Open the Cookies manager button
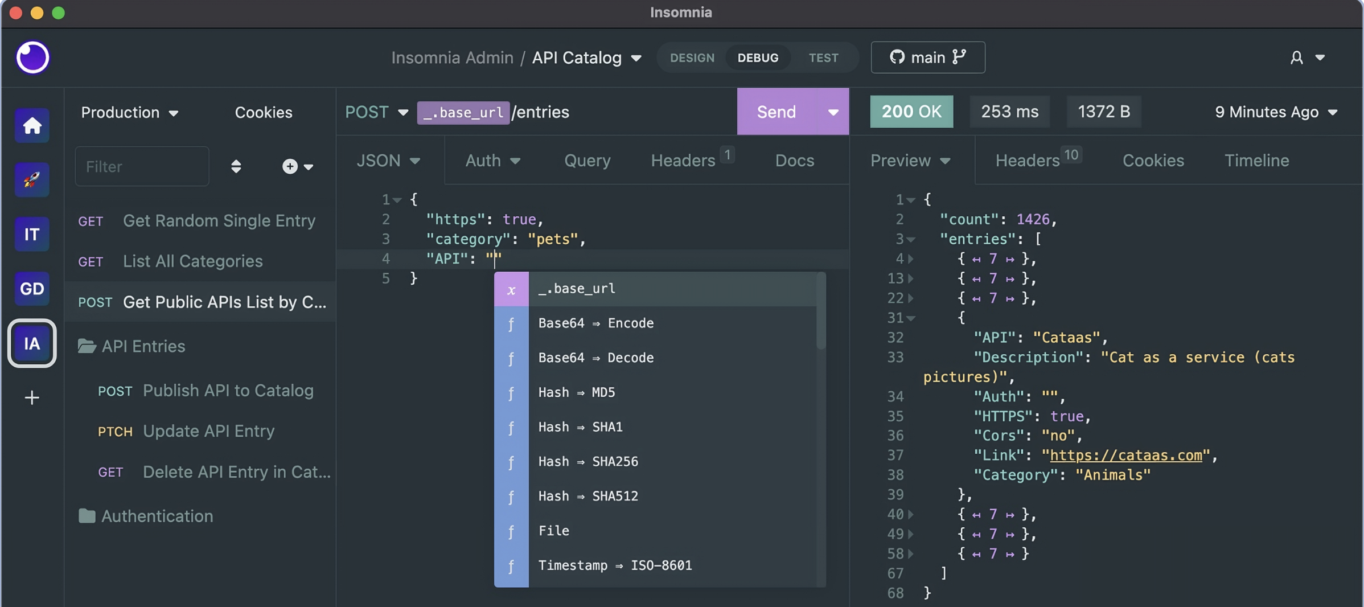The image size is (1364, 607). (263, 112)
